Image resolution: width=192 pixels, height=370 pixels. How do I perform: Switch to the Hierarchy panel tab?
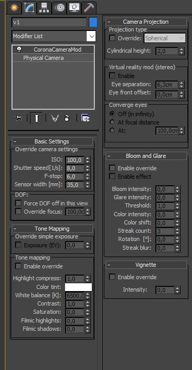point(44,8)
